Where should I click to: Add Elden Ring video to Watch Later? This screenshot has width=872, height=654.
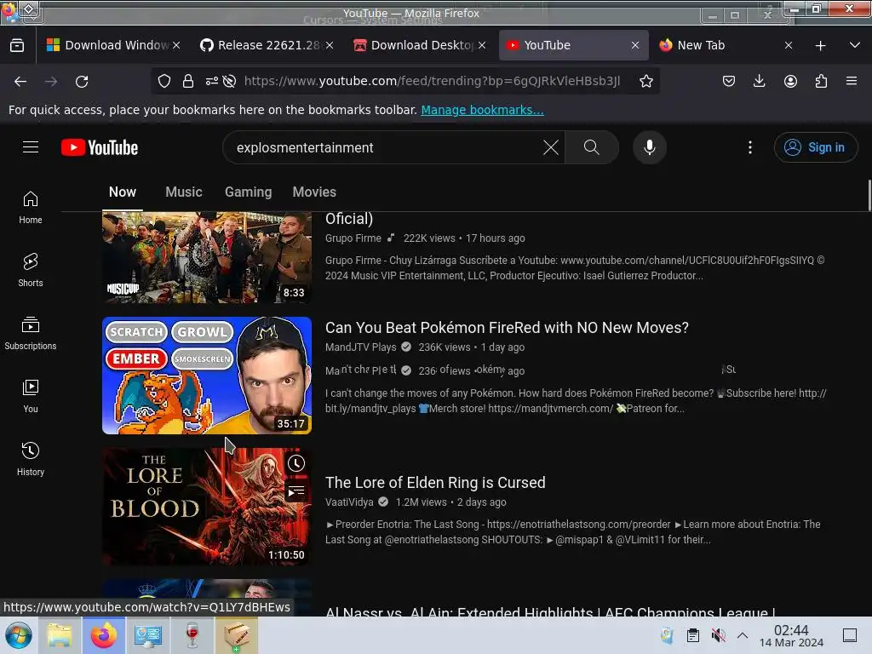tap(295, 463)
